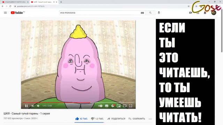This screenshot has width=223, height=125.
Task: Open the on-screen keyboard in the search box
Action: [x=142, y=13]
